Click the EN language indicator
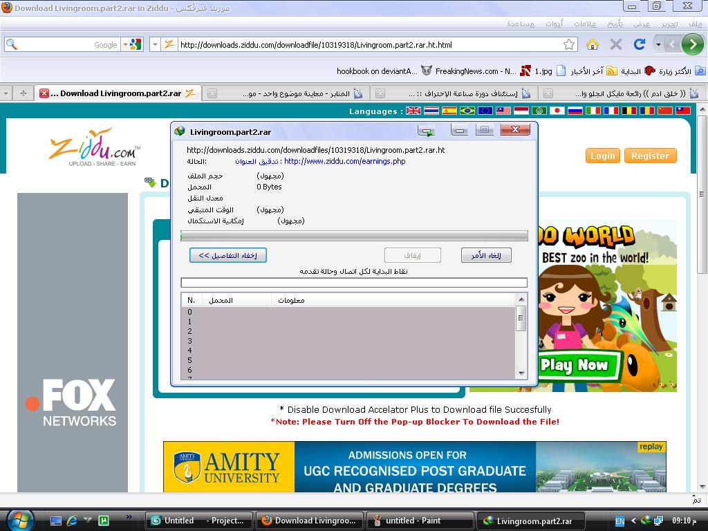708x531 pixels. click(x=620, y=521)
